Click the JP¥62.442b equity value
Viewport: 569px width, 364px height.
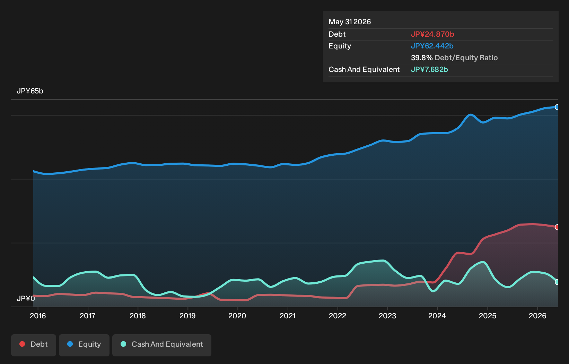point(432,46)
